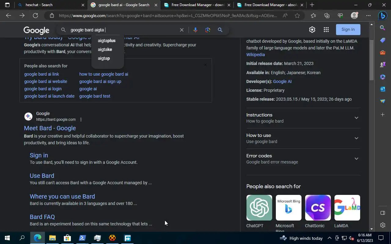This screenshot has width=391, height=244.
Task: Open the LaMDA thumbnail
Action: coord(347,208)
